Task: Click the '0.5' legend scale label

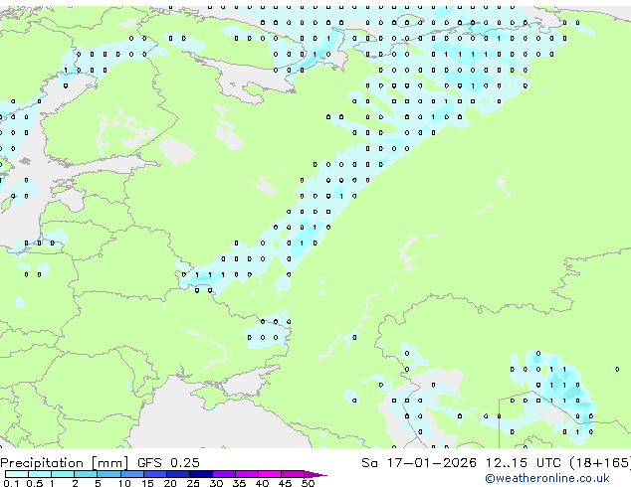Action: click(x=34, y=483)
